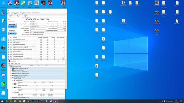Expand the first Patriot Memory 7600 node
Viewport: 184px width, 103px height.
(x=11, y=72)
